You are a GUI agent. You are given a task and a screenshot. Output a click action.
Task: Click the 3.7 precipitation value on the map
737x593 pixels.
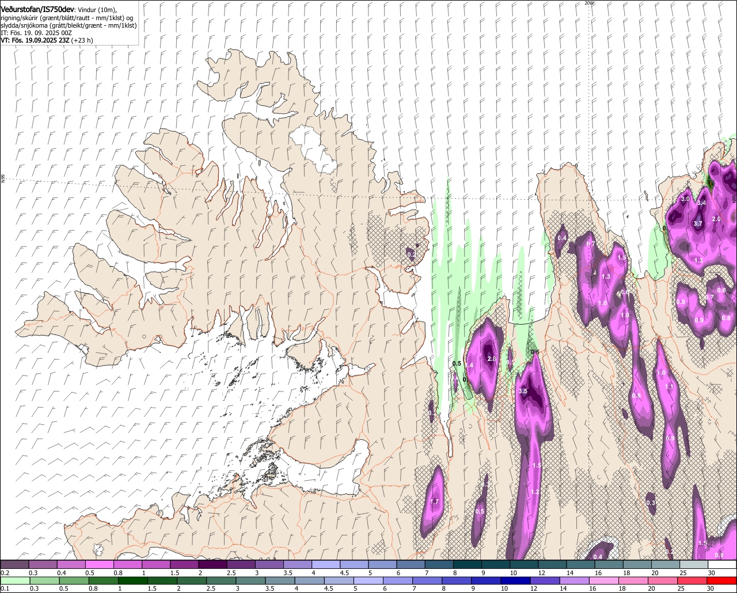698,223
